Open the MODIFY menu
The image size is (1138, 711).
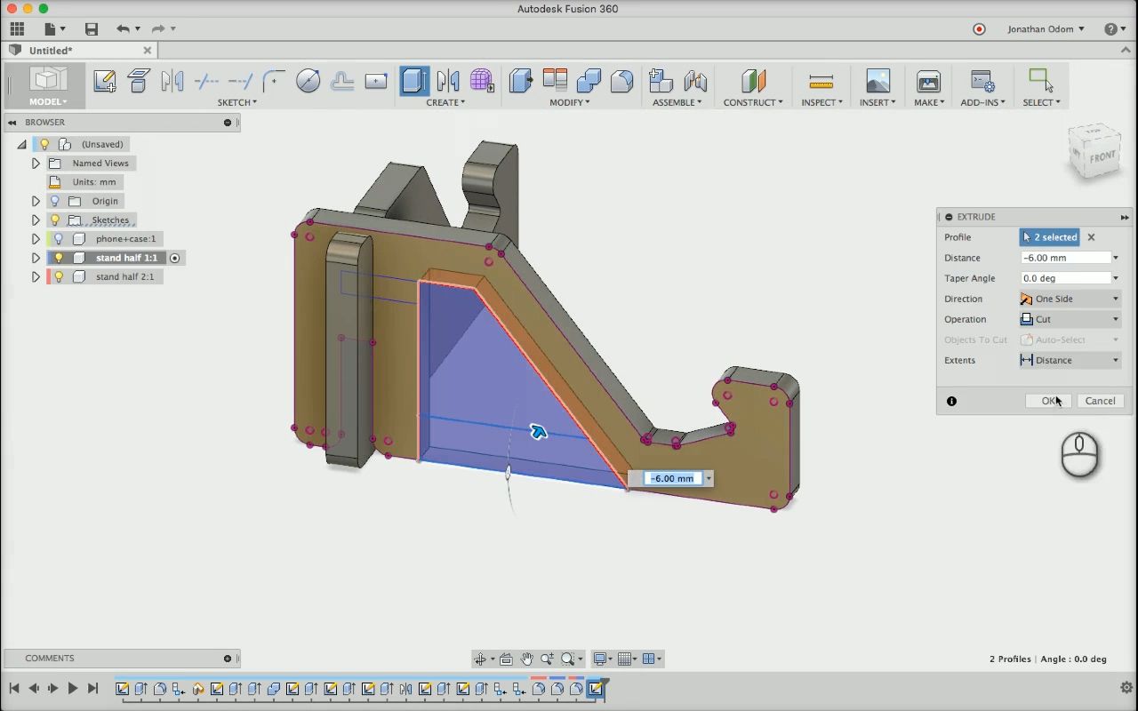[569, 102]
